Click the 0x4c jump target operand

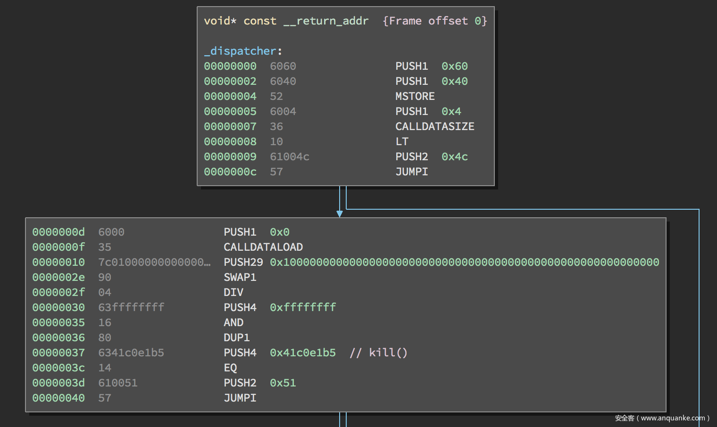454,156
